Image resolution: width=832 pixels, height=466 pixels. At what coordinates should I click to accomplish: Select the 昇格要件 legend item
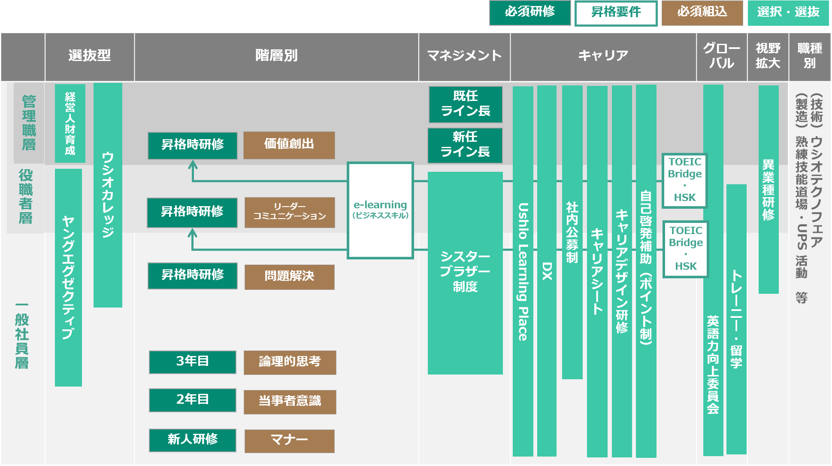[616, 13]
